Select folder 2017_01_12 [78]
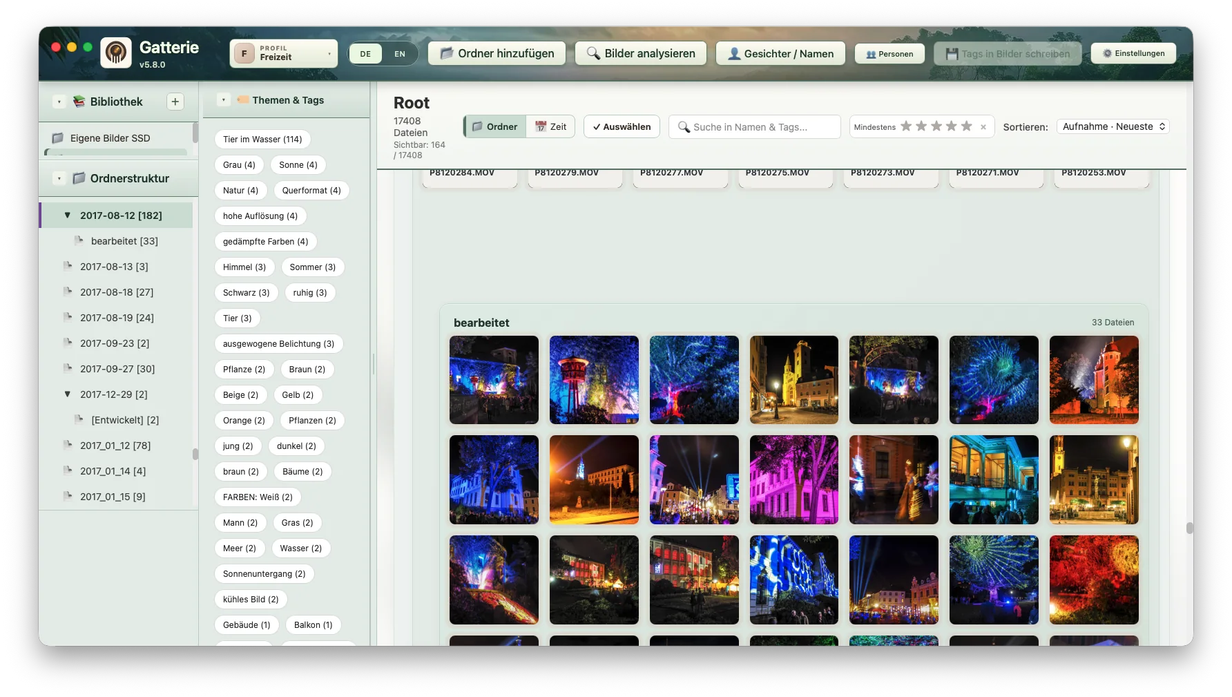The image size is (1232, 697). coord(115,445)
